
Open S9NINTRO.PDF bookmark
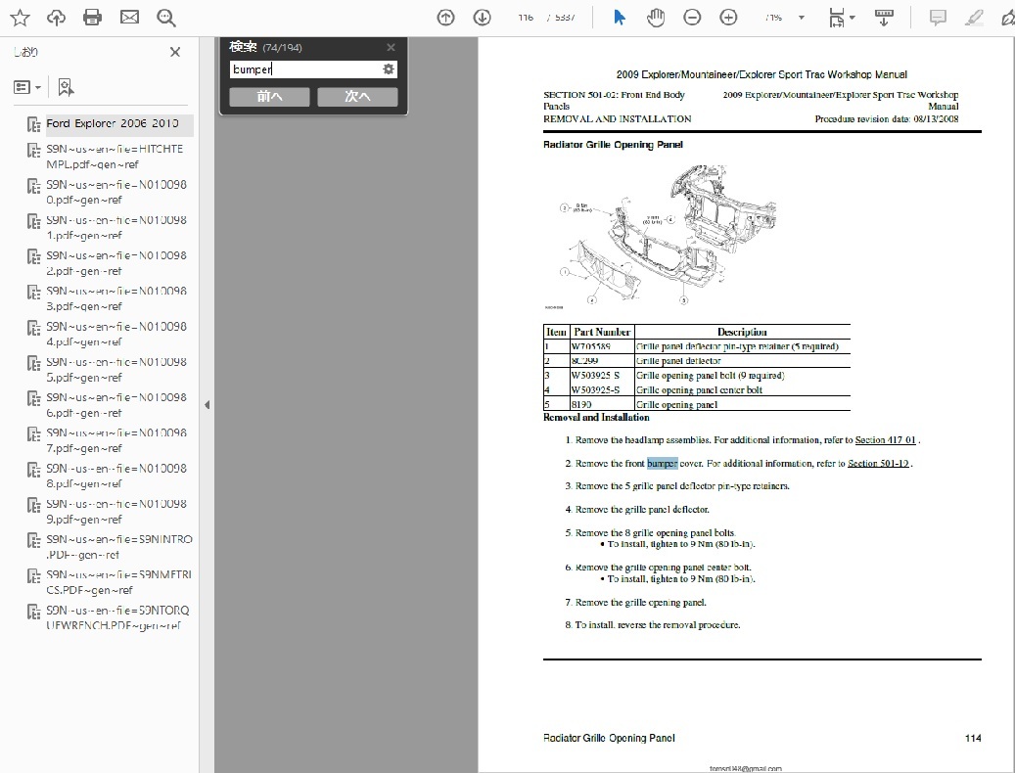click(x=119, y=547)
